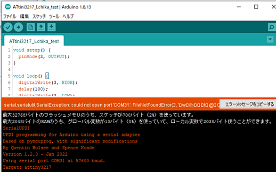The height and width of the screenshot is (172, 276).
Task: Click "By Quentin Bolsee and Spence Konde"
Action: coord(49,148)
